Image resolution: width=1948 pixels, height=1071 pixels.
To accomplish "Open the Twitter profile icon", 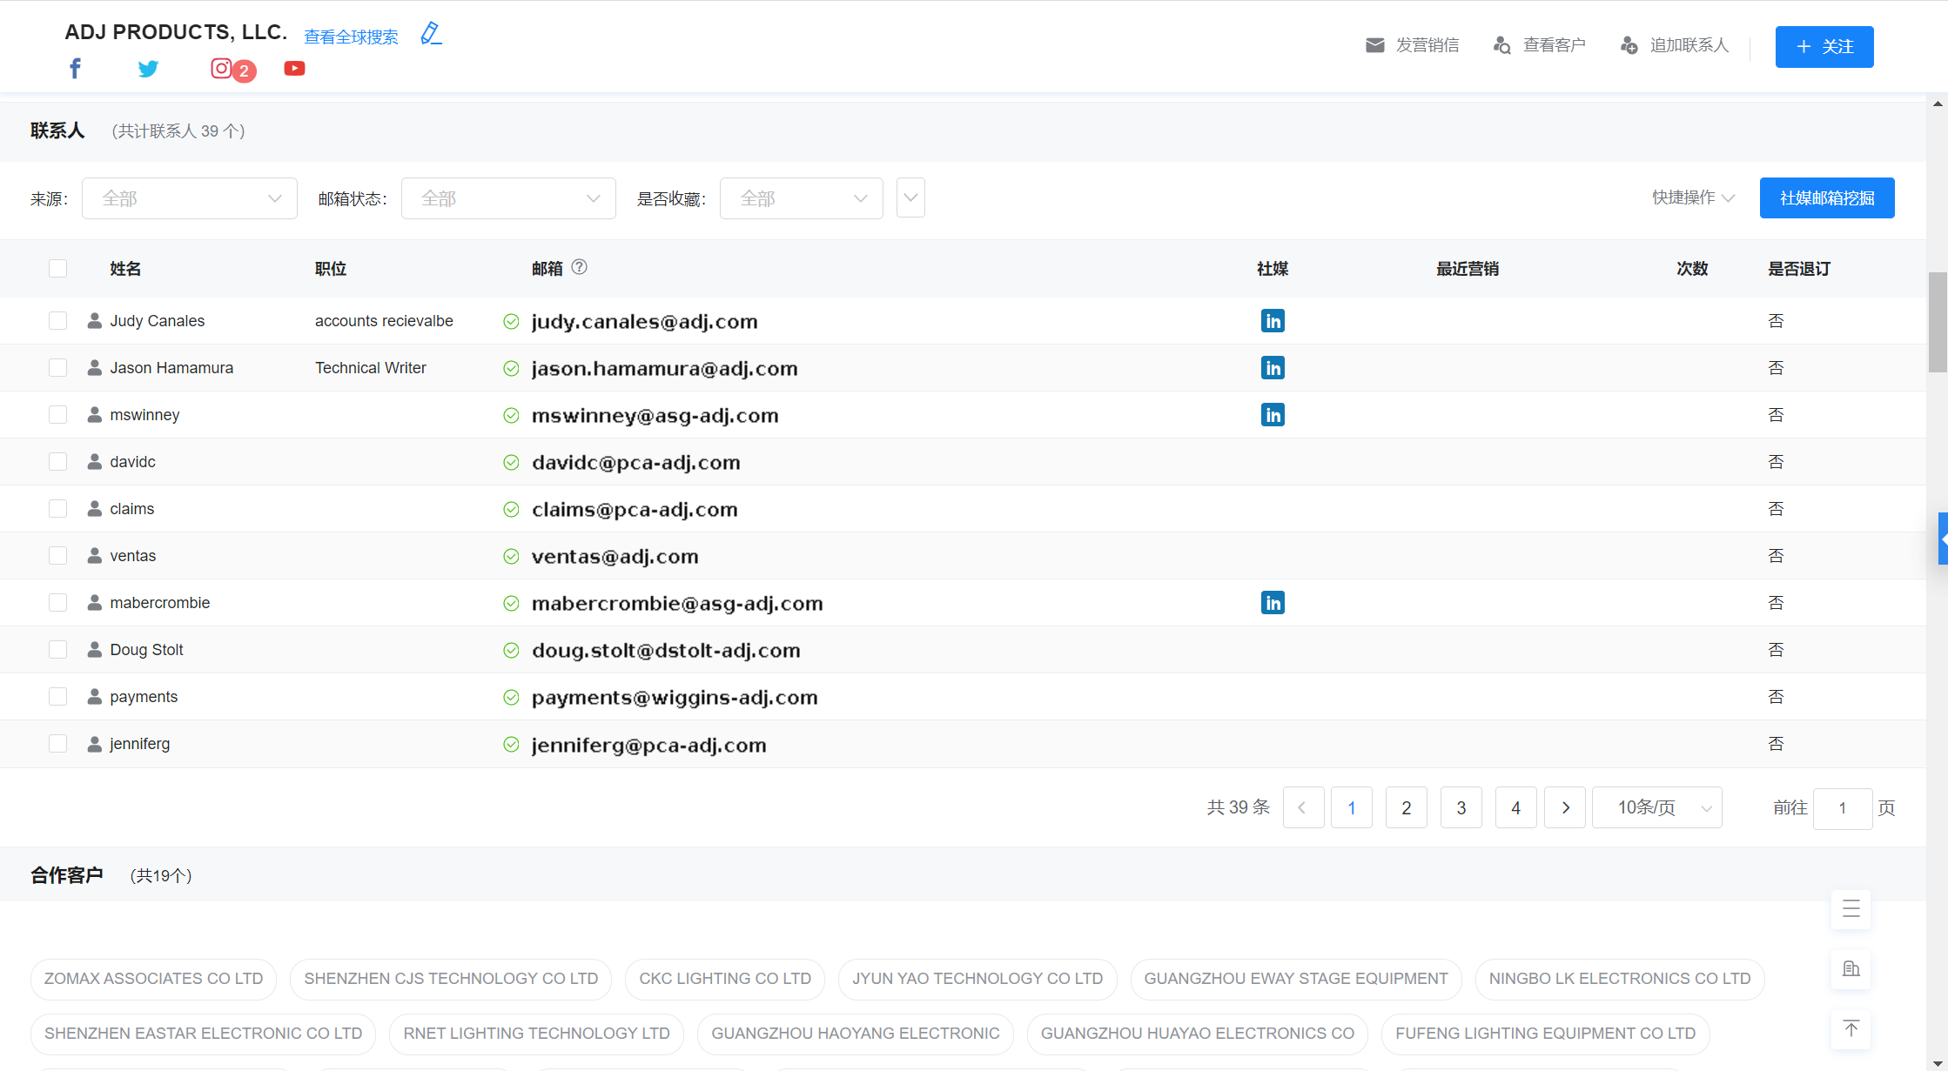I will tap(148, 69).
